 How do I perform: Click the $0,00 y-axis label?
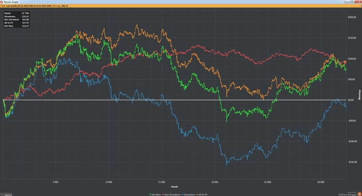click(351, 100)
